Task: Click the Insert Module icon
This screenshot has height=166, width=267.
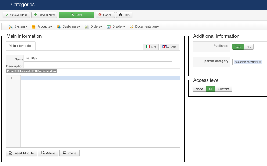Action: 10,153
